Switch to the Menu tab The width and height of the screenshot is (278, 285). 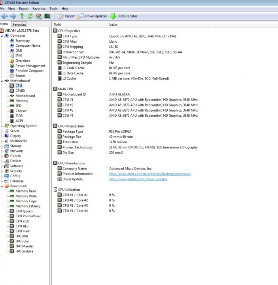[4, 24]
